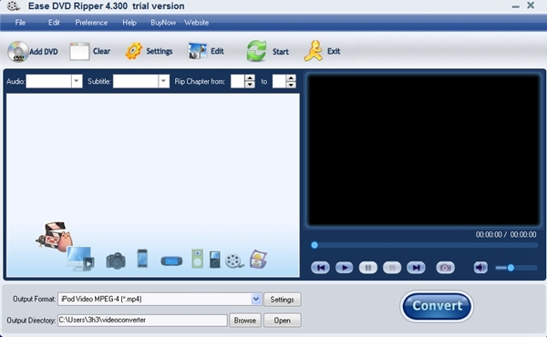
Task: Click Settings next to Output Format
Action: tap(283, 300)
